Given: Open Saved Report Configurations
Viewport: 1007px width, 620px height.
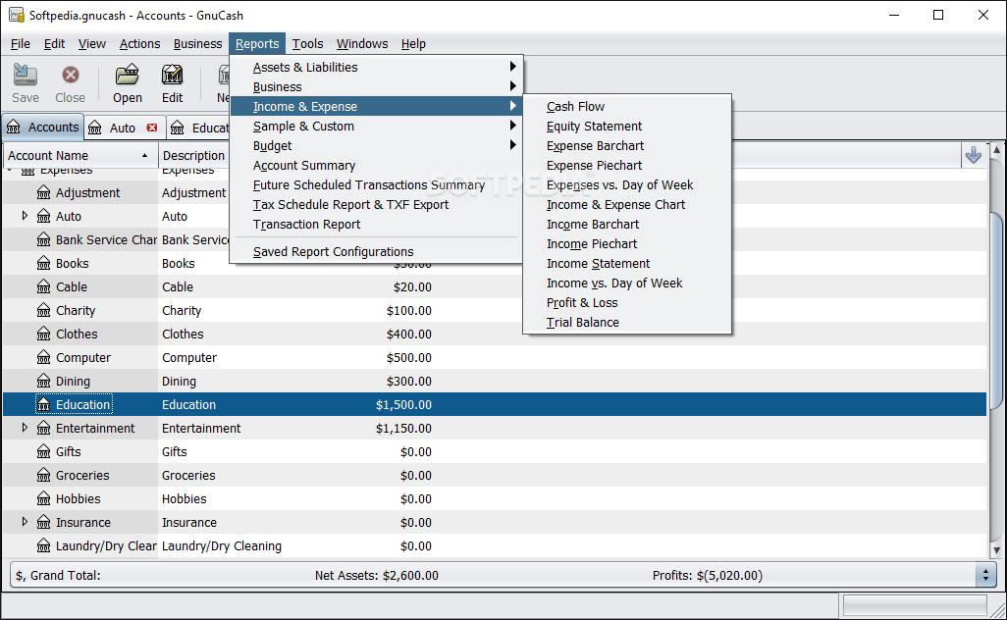Looking at the screenshot, I should pos(376,251).
